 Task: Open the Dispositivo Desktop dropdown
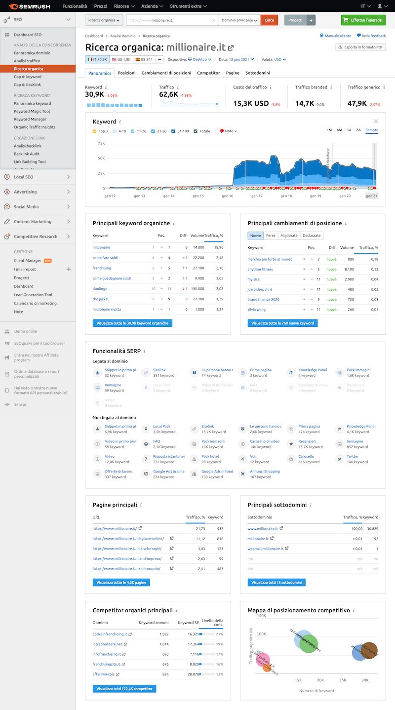click(199, 59)
